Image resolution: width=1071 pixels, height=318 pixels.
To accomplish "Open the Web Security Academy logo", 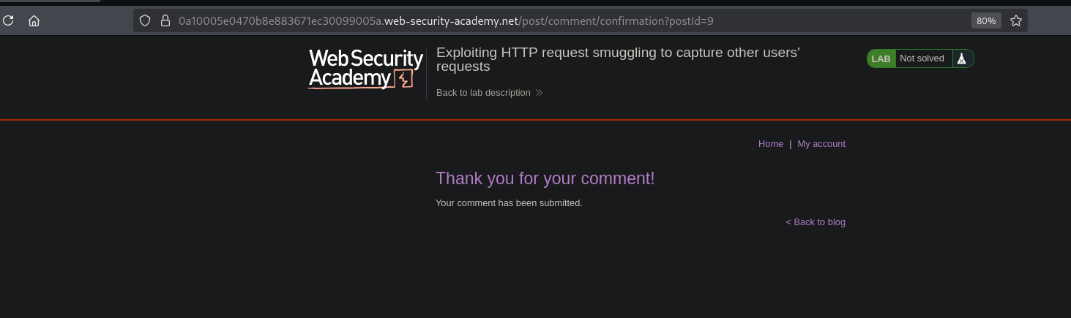I will 365,69.
